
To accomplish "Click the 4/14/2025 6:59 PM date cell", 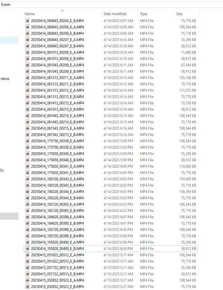I will 118,249.
